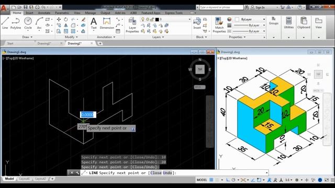Click the Stretch tool icon
The width and height of the screenshot is (335, 188).
click(x=59, y=31)
